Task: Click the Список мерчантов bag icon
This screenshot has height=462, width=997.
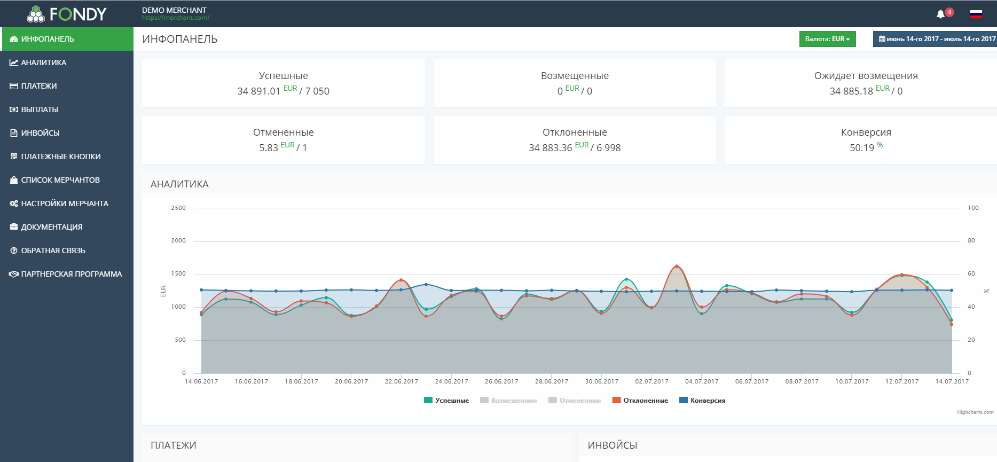Action: (x=14, y=180)
